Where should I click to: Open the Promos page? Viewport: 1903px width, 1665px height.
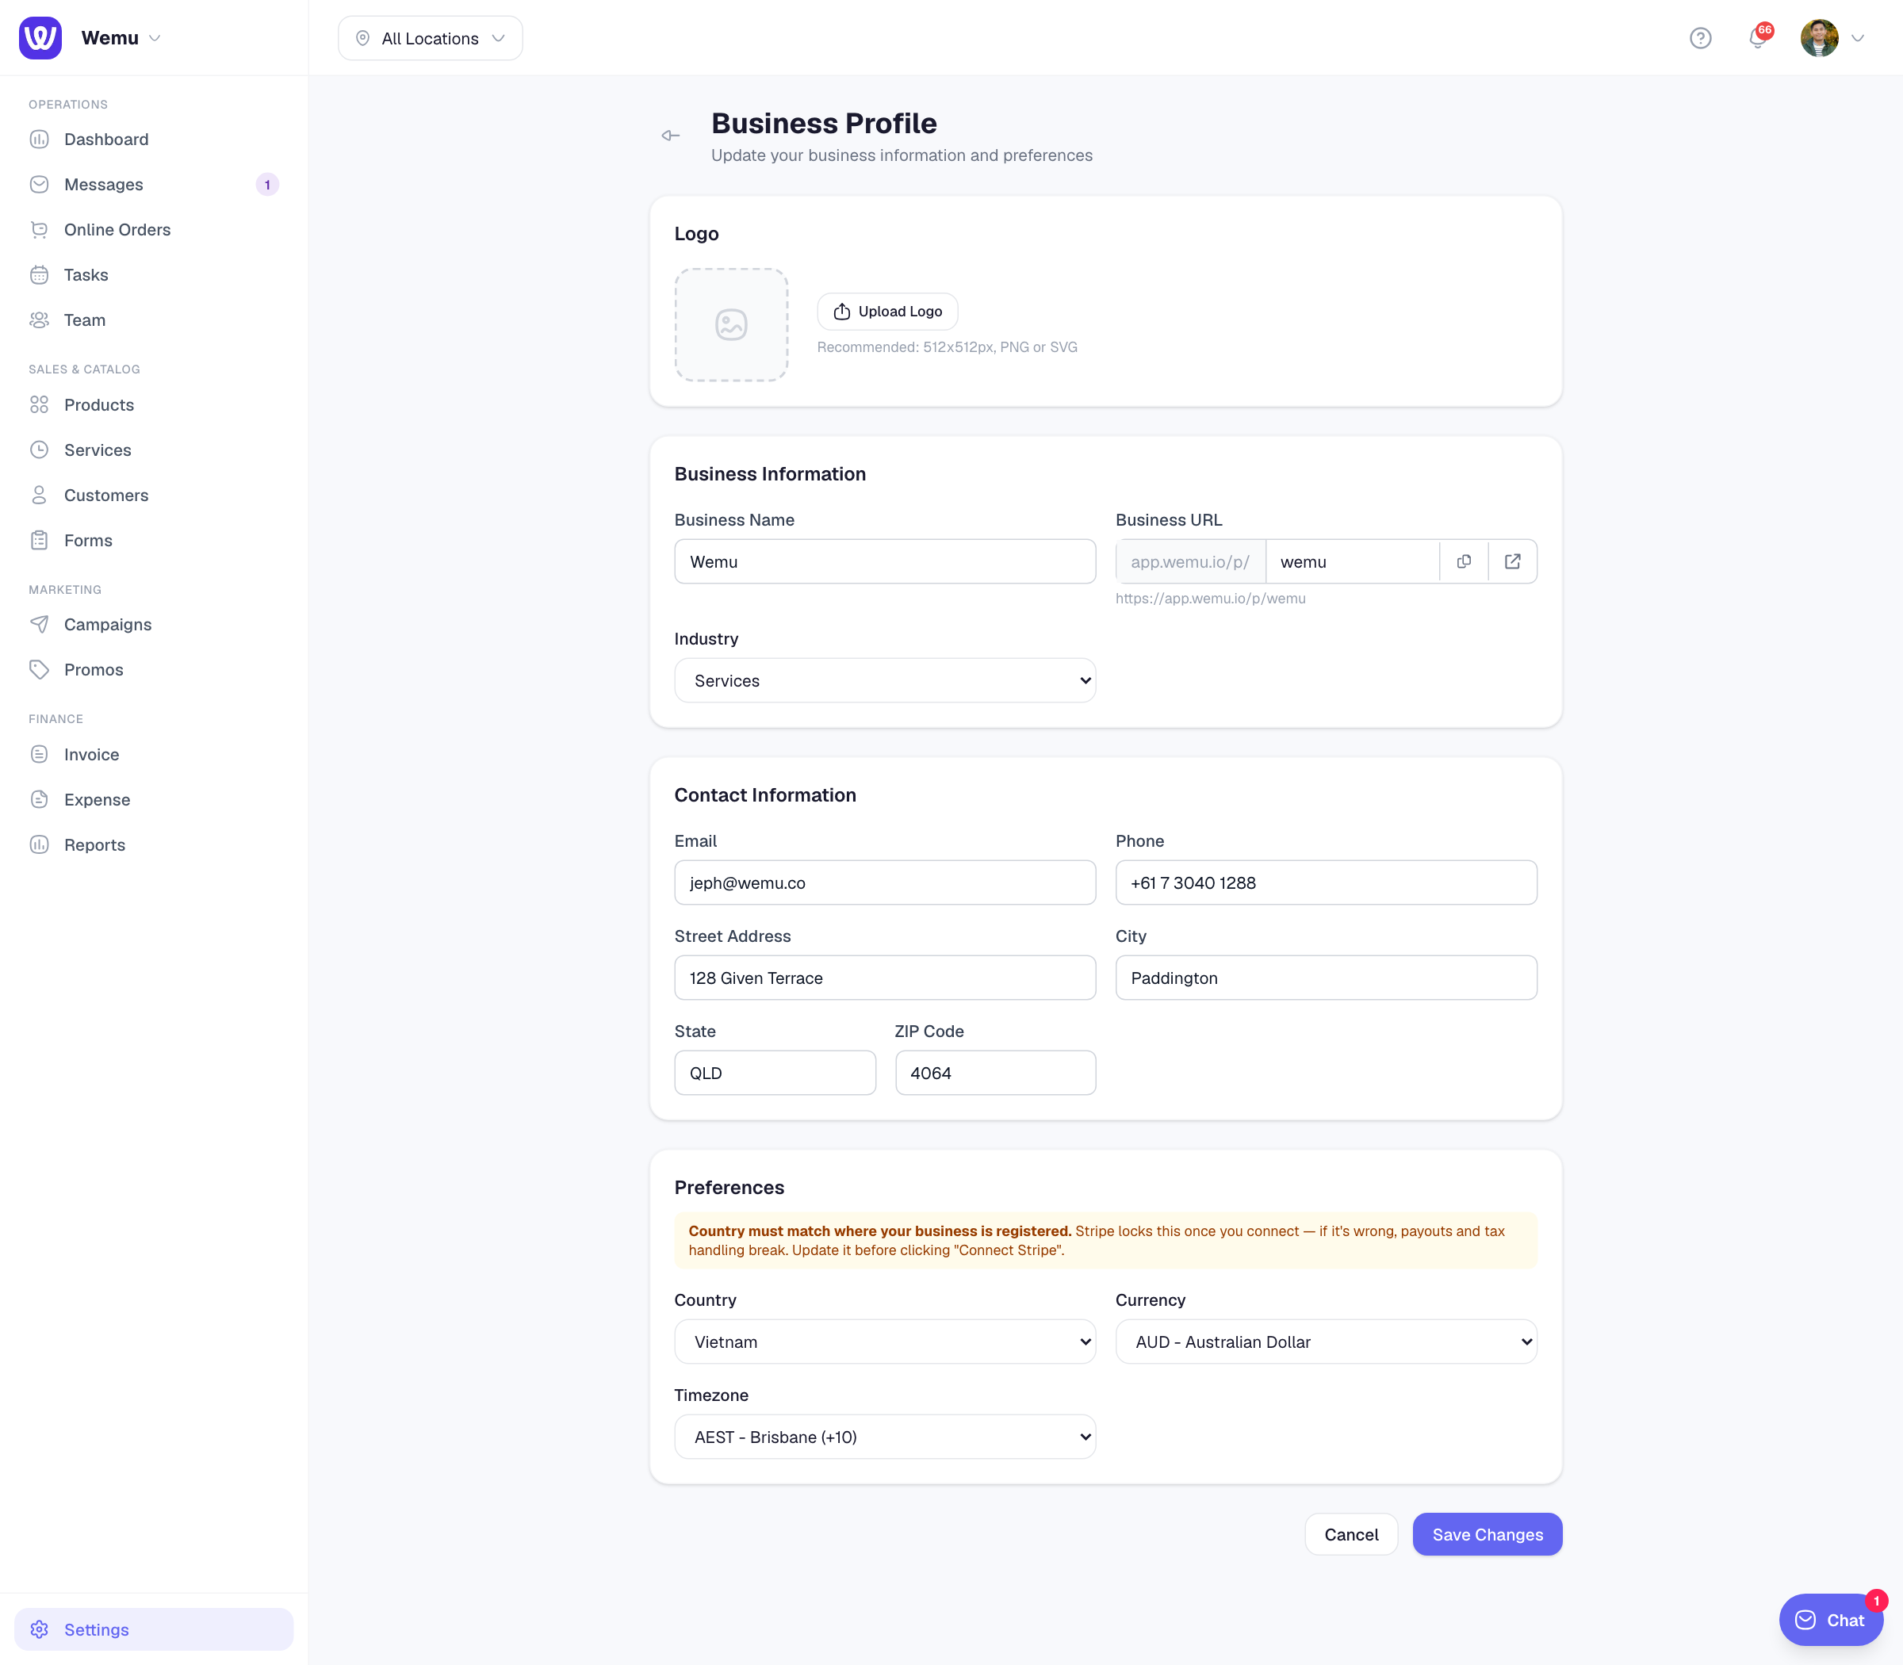click(155, 670)
